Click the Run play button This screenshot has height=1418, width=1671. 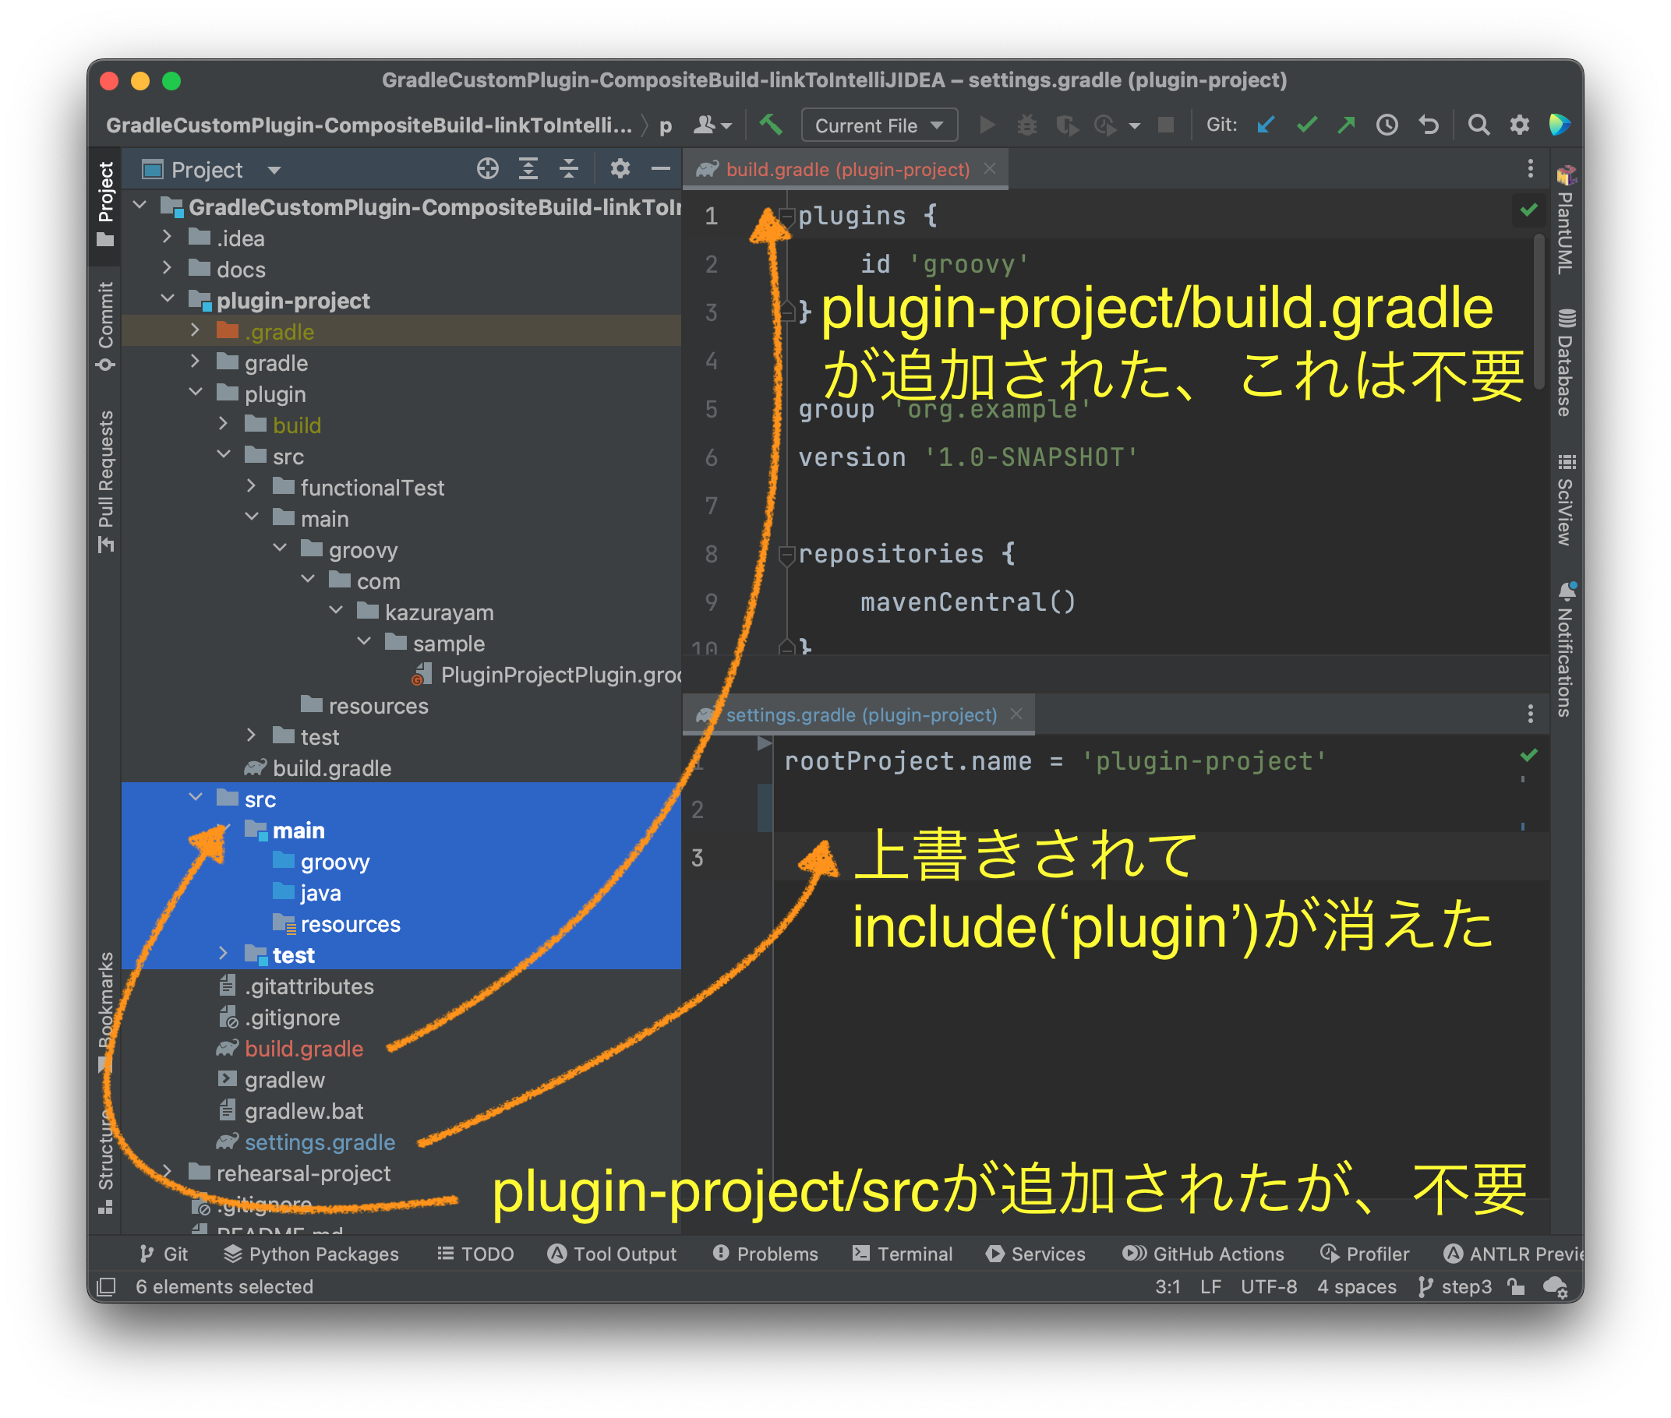pyautogui.click(x=987, y=125)
